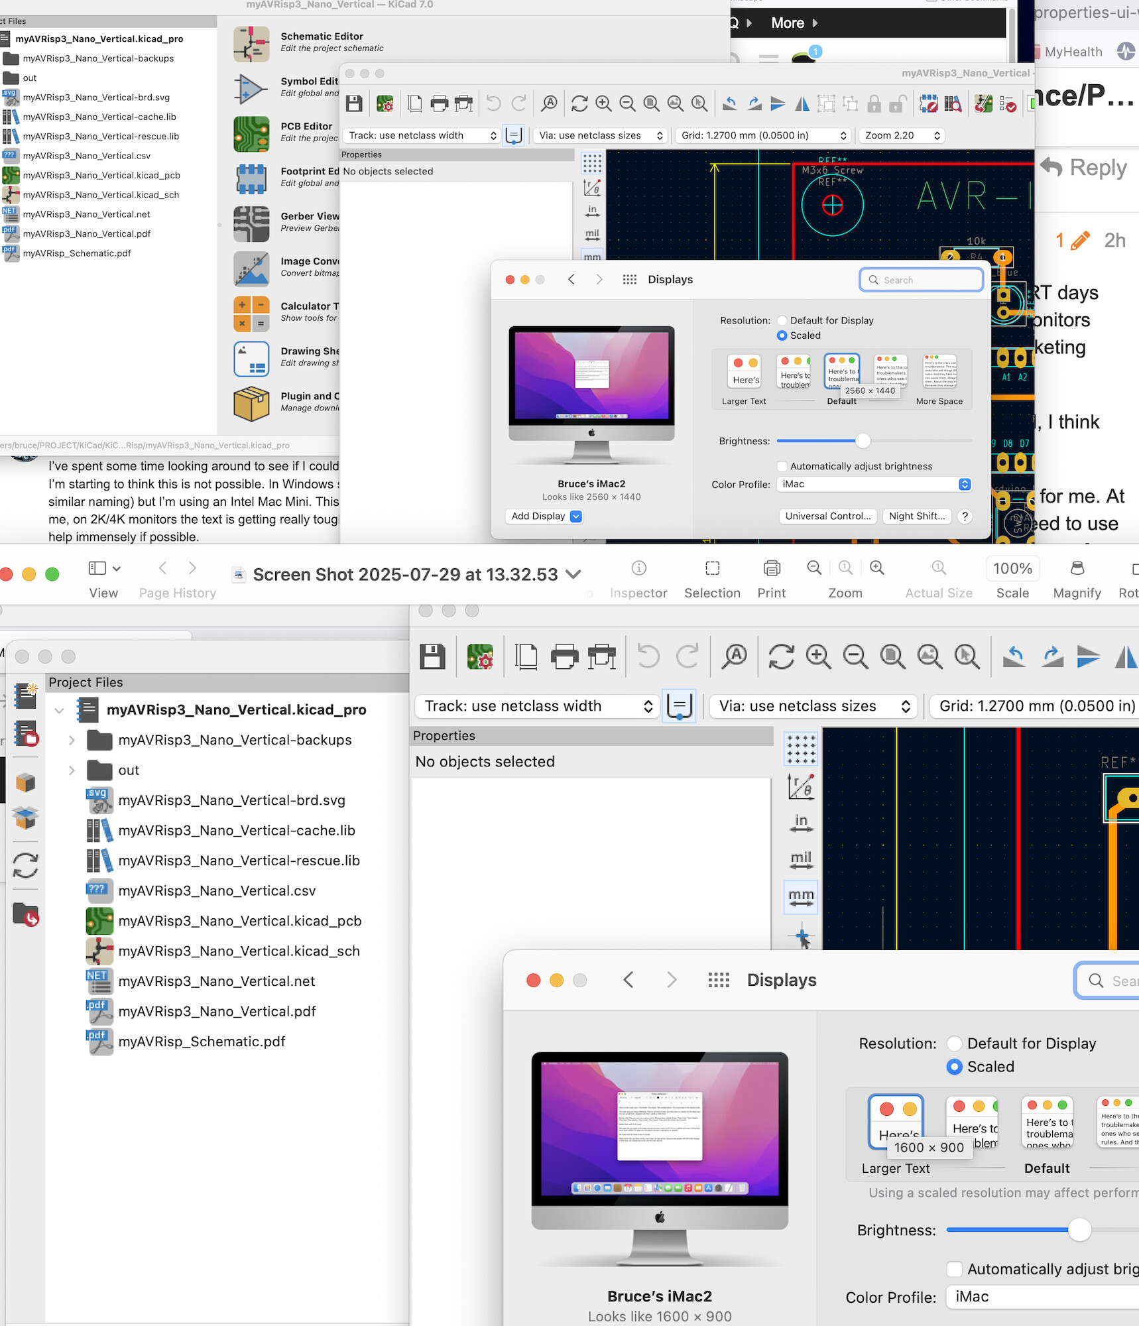
Task: Click the Selection tool in Preview toolbar
Action: click(712, 568)
